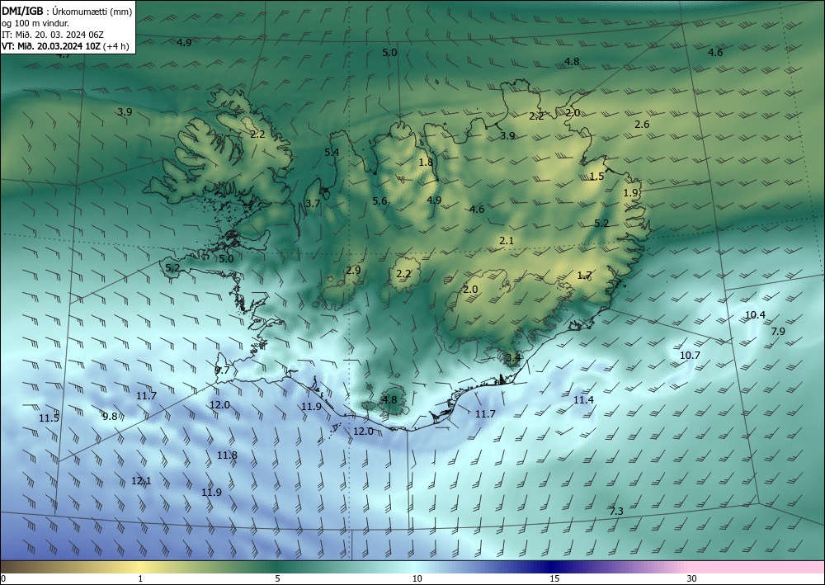Click the 15 tick label on the colour scale
Viewport: 825px width, 585px height.
[x=554, y=578]
